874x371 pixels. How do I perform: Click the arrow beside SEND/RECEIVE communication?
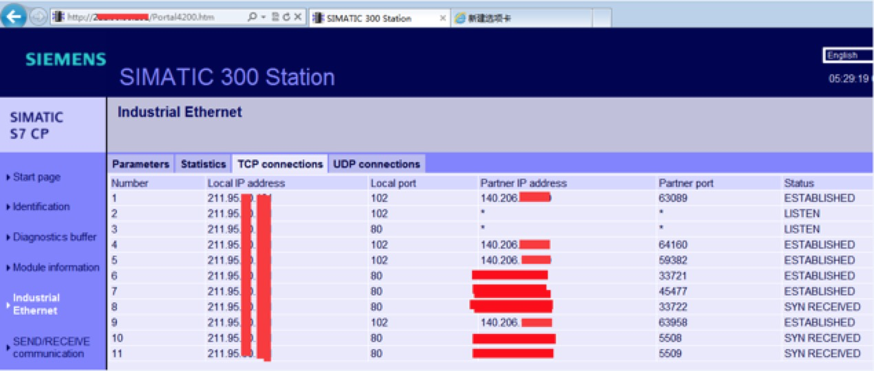pos(8,348)
